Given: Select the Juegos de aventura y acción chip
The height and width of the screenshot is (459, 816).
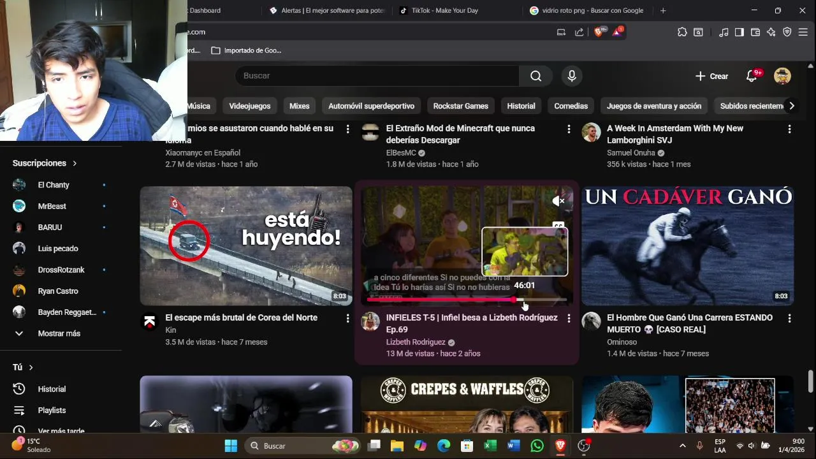Looking at the screenshot, I should click(x=654, y=106).
